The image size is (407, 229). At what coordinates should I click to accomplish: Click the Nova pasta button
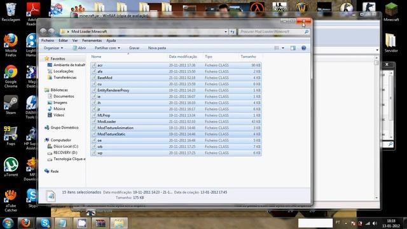coord(157,48)
